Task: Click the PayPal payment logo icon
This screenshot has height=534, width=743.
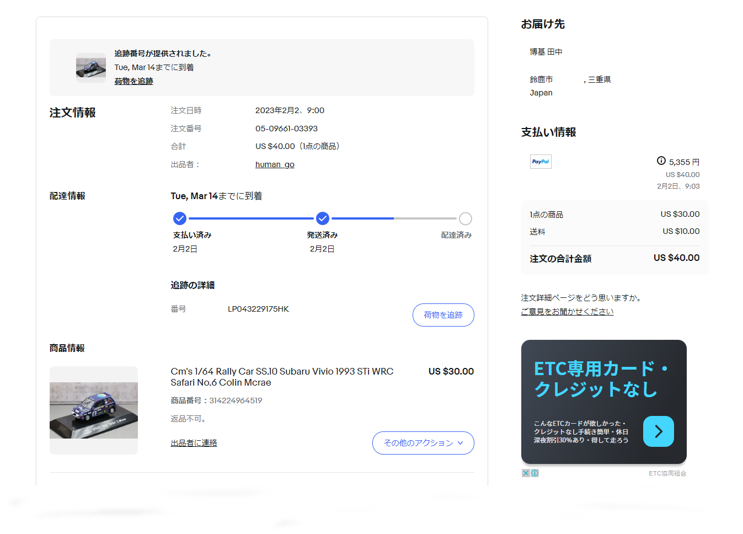Action: click(x=541, y=162)
